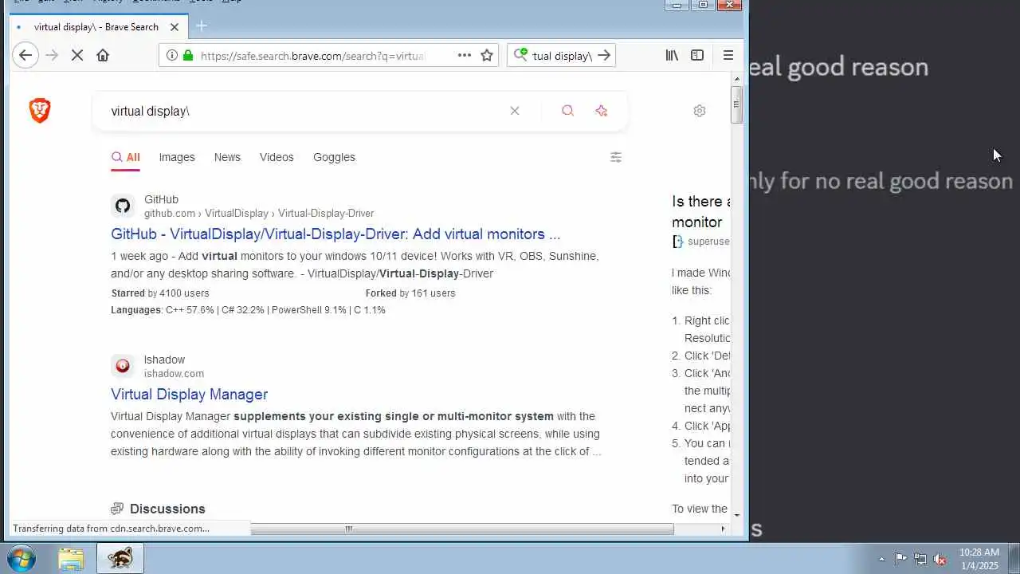Click the horizontal scroll right arrow
Viewport: 1020px width, 574px height.
(x=723, y=529)
